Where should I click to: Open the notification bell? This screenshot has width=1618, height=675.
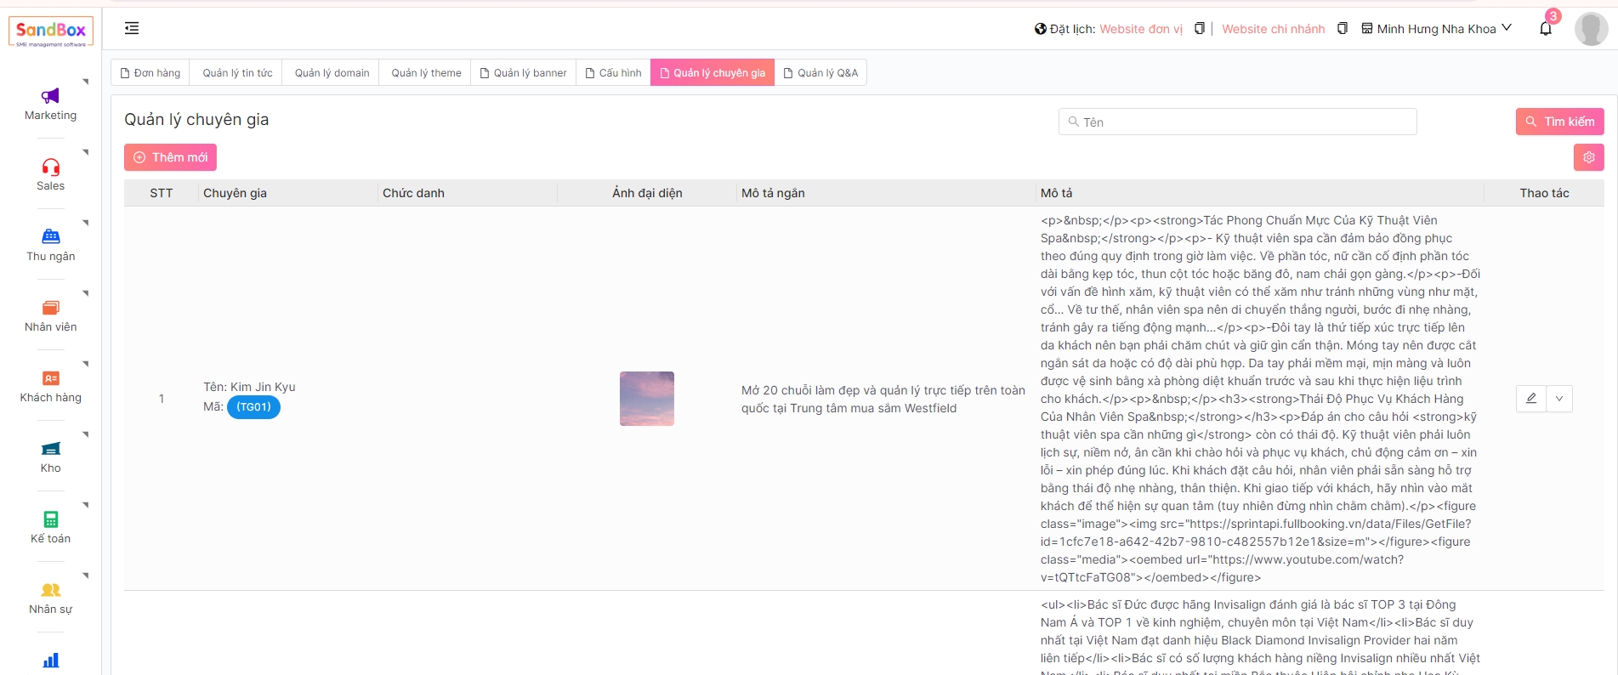(1545, 29)
